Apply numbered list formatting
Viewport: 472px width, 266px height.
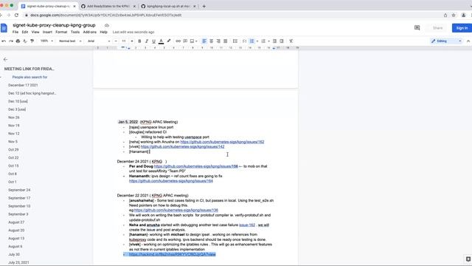coord(263,41)
